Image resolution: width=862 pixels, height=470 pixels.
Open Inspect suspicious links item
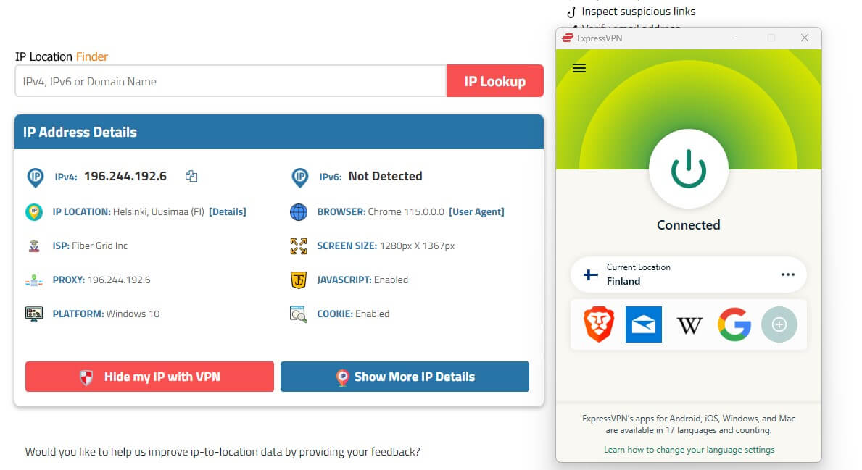coord(638,12)
